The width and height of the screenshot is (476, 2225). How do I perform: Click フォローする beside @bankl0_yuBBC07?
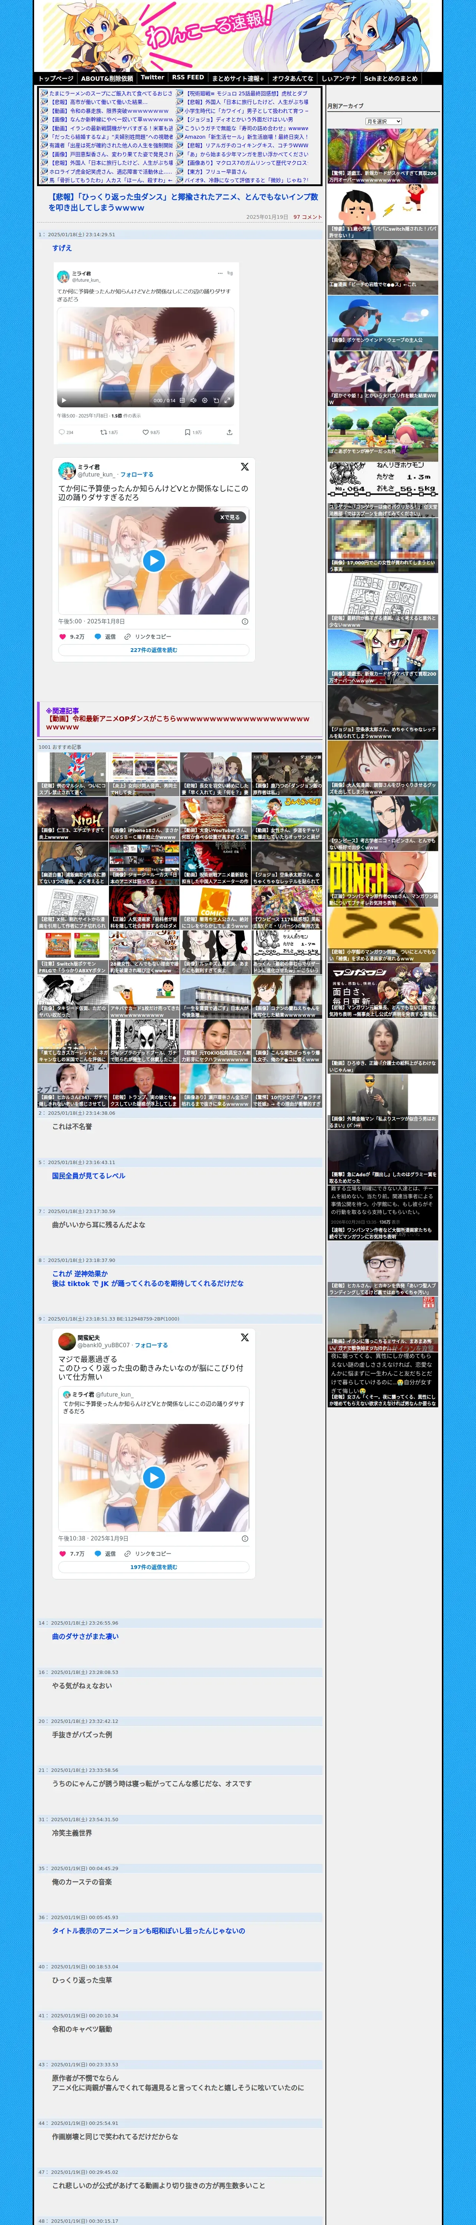coord(151,1345)
